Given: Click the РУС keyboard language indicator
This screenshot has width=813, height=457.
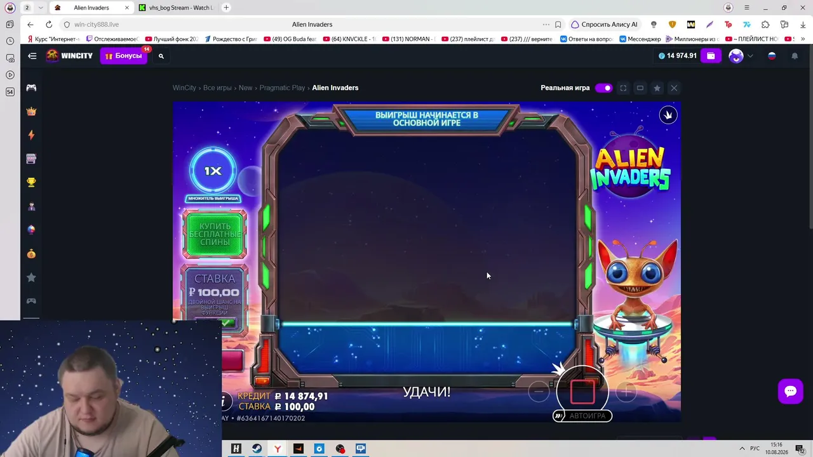Looking at the screenshot, I should (x=755, y=449).
